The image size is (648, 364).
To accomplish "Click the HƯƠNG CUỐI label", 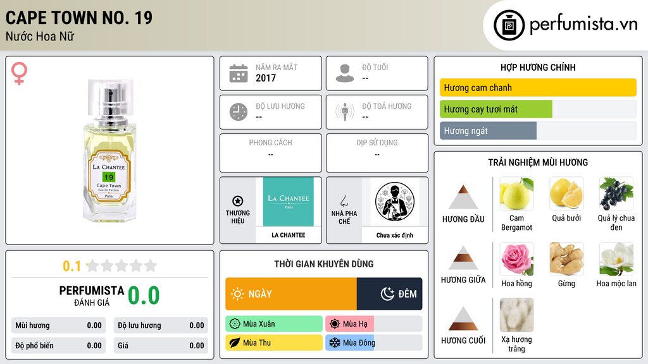I will 463,341.
